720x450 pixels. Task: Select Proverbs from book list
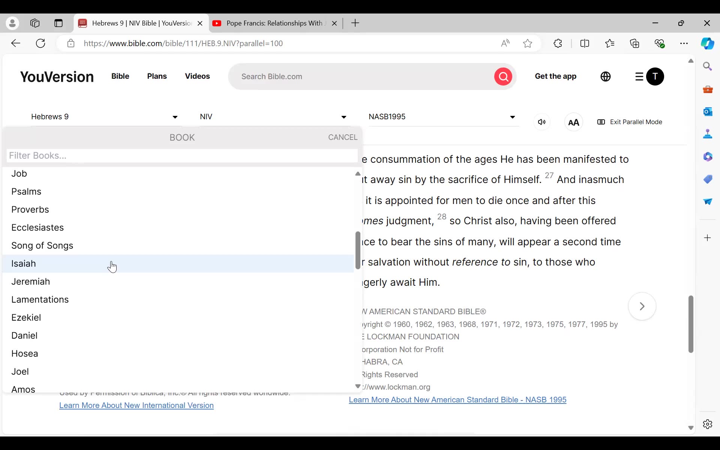(x=178, y=210)
